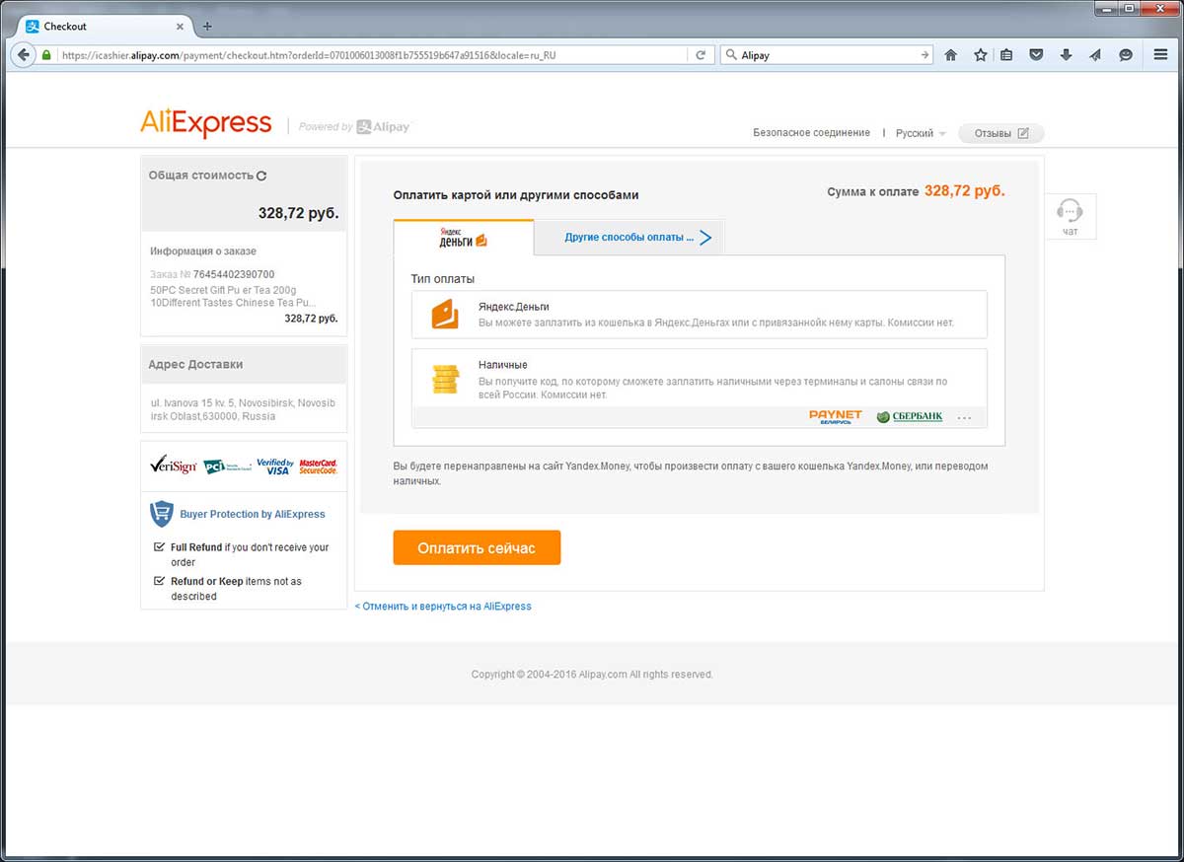Screen dimensions: 1184x862
Task: Open the Downloads arrow icon
Action: 1066,55
